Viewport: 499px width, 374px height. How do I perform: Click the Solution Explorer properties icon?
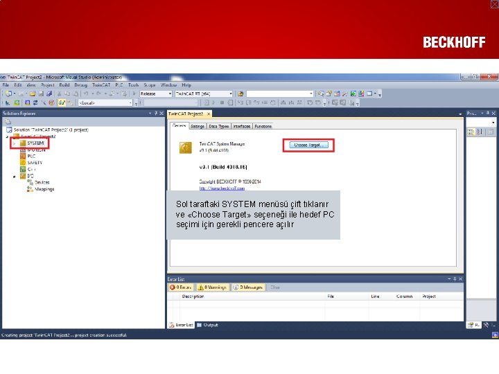(x=8, y=122)
